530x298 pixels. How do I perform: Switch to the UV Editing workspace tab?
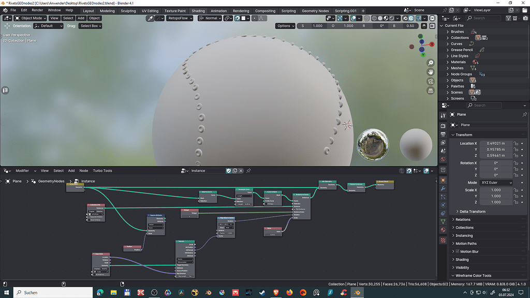point(150,11)
